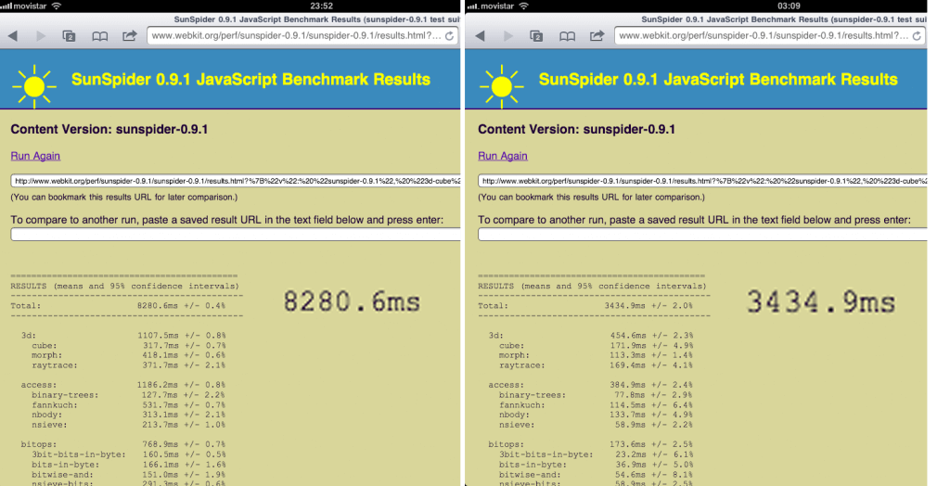Click 454.6ms 3d result in right page

tap(628, 335)
